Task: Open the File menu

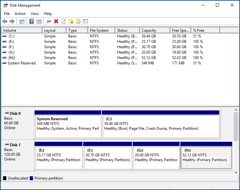Action: pos(7,14)
